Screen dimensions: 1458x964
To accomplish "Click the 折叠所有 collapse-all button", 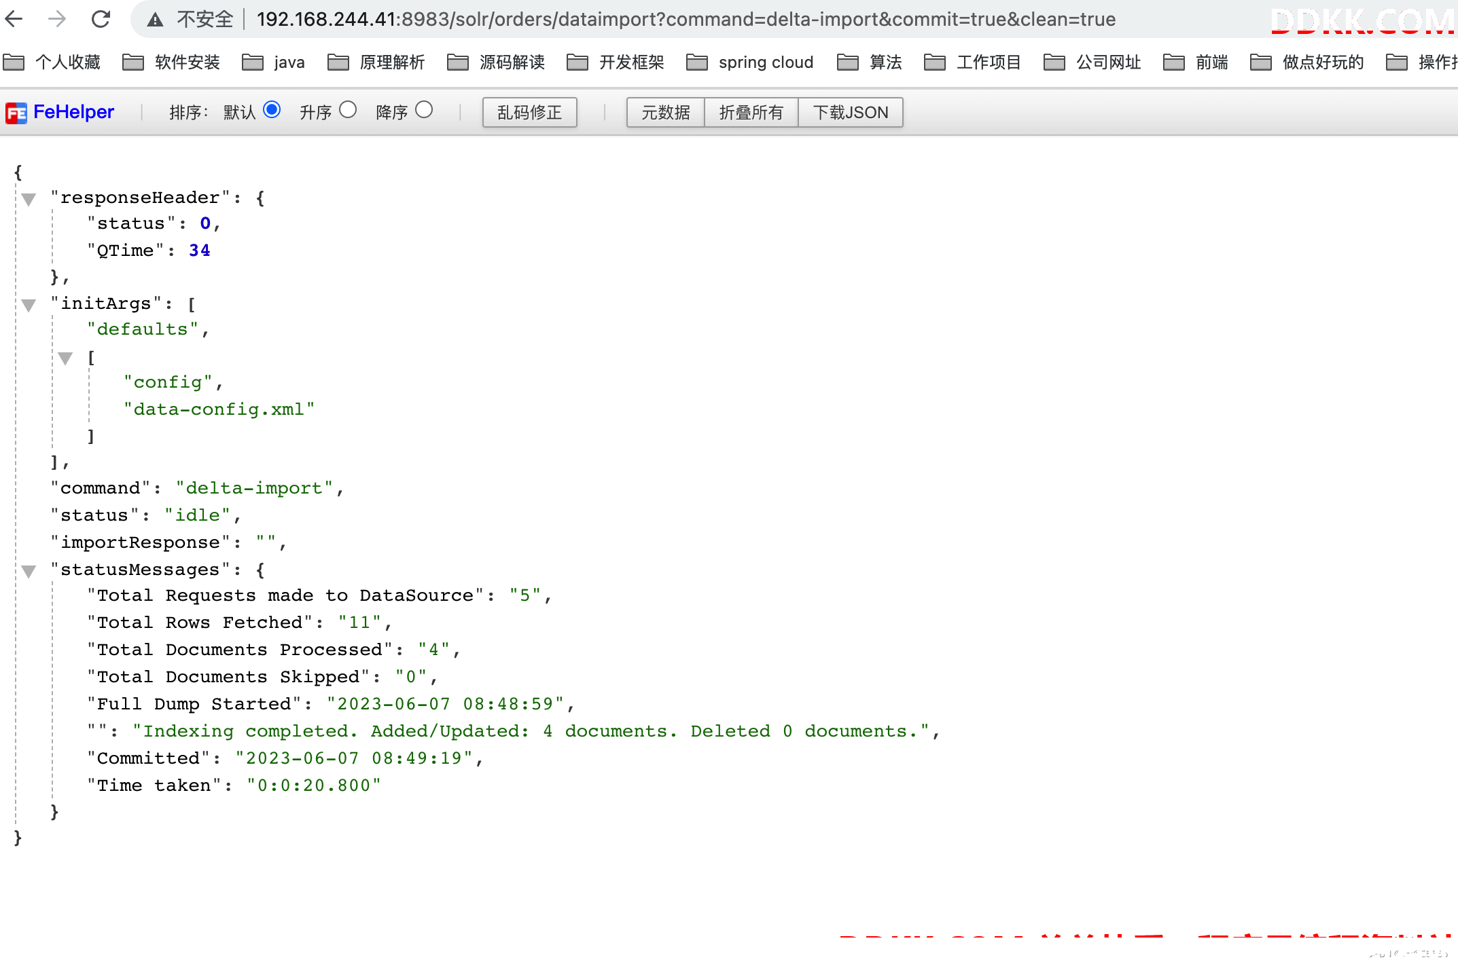I will click(751, 112).
